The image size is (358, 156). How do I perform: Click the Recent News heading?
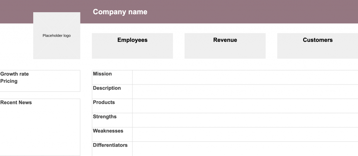(16, 103)
